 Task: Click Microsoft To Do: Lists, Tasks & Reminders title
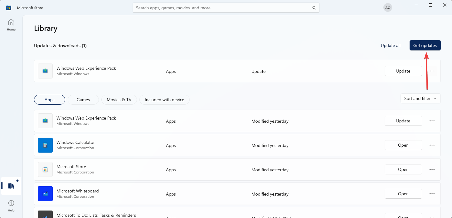(96, 215)
